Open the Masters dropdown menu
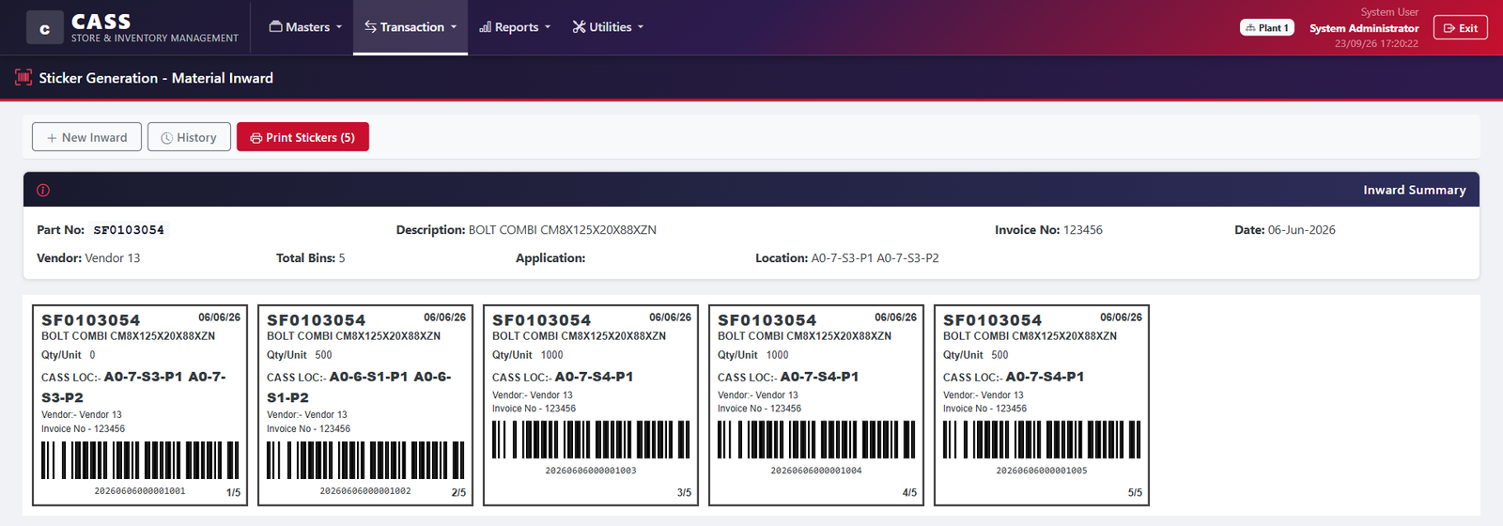 [x=305, y=27]
